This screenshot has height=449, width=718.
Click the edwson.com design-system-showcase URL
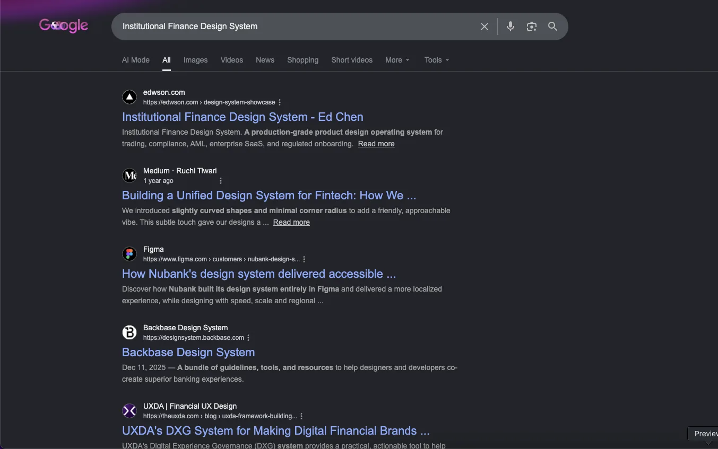click(209, 102)
